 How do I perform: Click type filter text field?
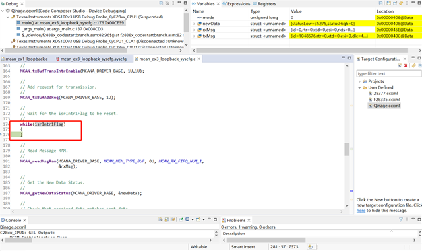pos(389,73)
